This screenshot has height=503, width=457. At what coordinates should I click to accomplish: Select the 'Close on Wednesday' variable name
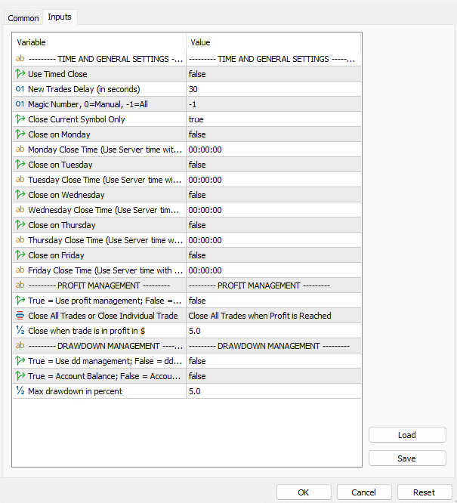(66, 195)
